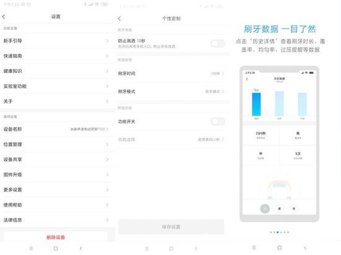This screenshot has height=255, width=341.
Task: Tap the Android home icon under the settings screen
Action: tap(56, 248)
